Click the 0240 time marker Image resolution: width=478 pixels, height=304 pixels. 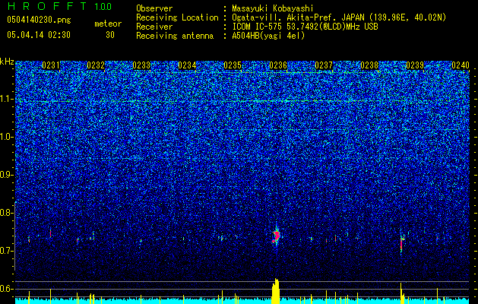coord(461,65)
